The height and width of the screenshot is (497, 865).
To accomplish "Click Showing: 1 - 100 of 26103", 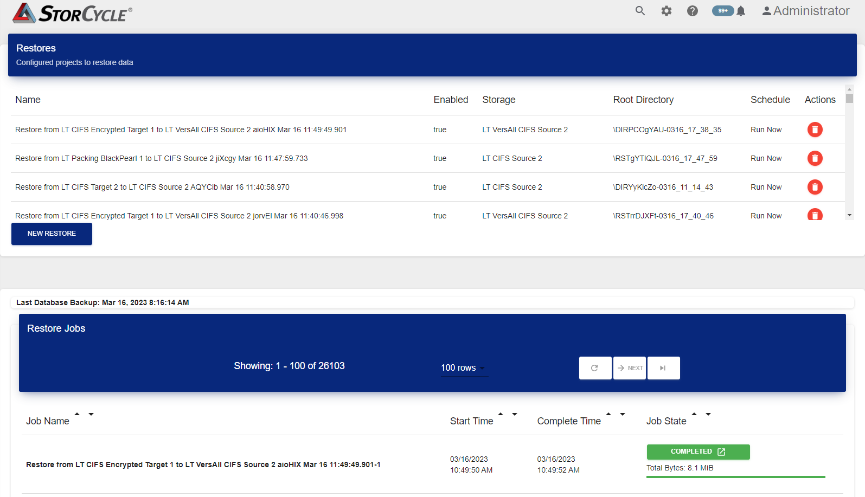I will coord(289,366).
